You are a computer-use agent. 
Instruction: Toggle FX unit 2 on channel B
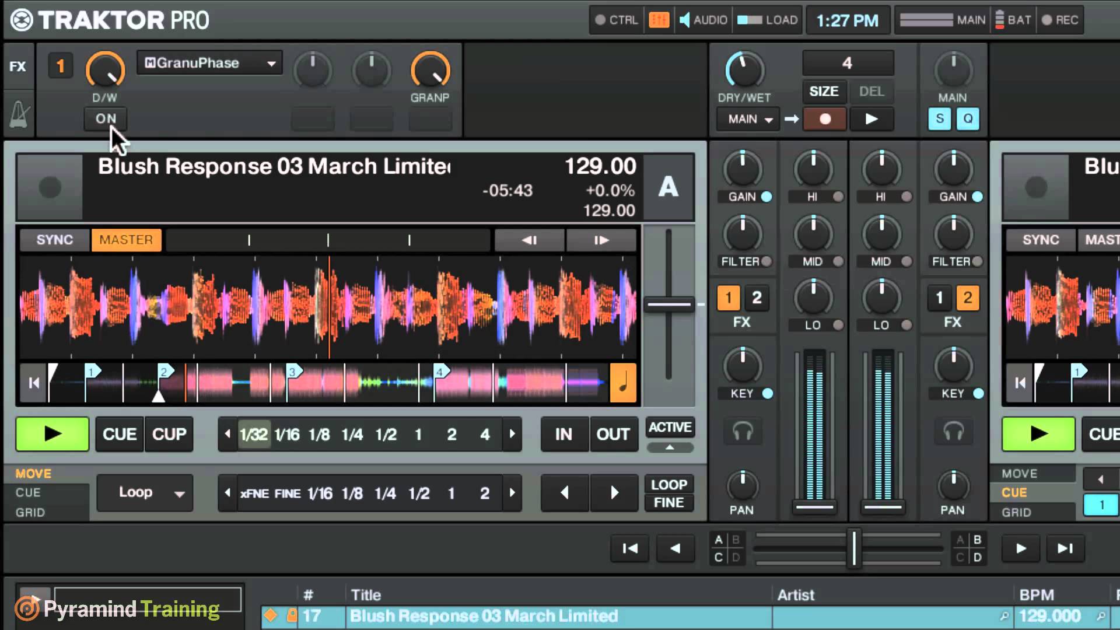pyautogui.click(x=968, y=298)
